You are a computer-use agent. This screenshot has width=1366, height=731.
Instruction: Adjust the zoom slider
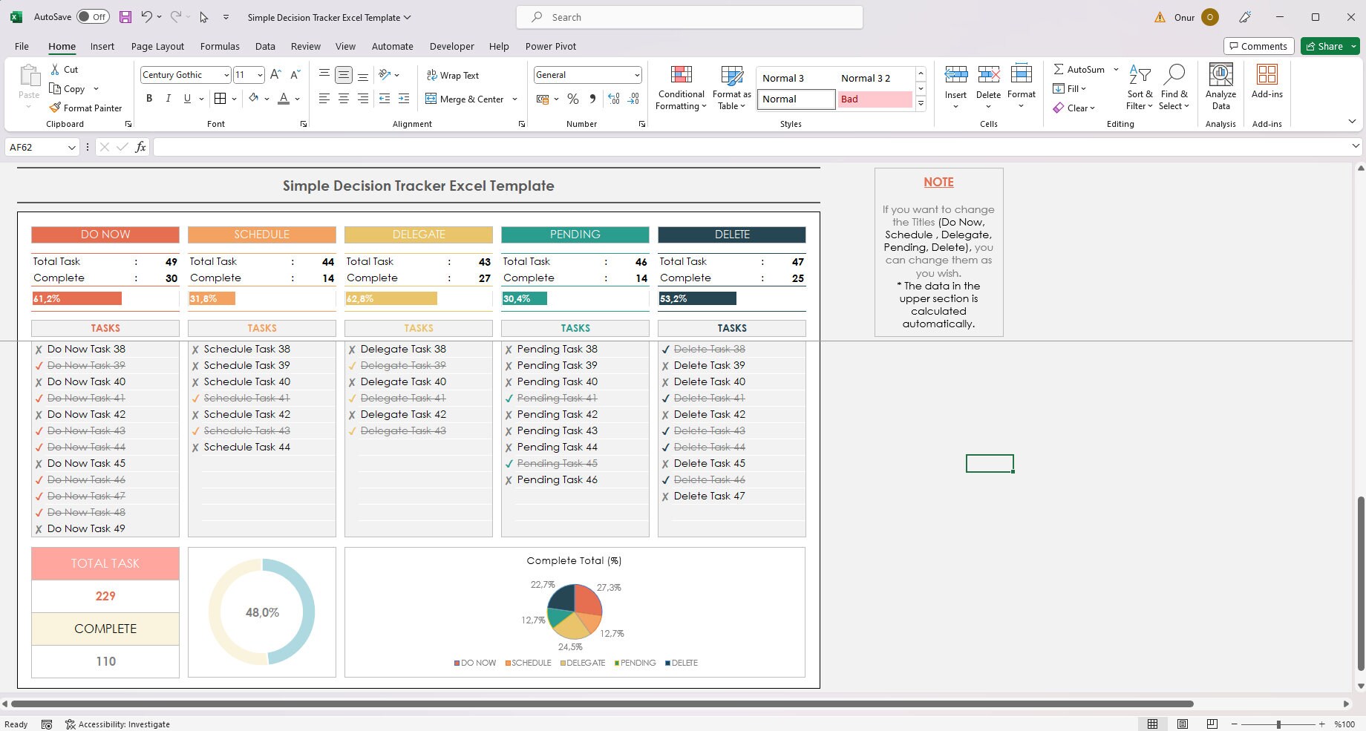pos(1278,724)
